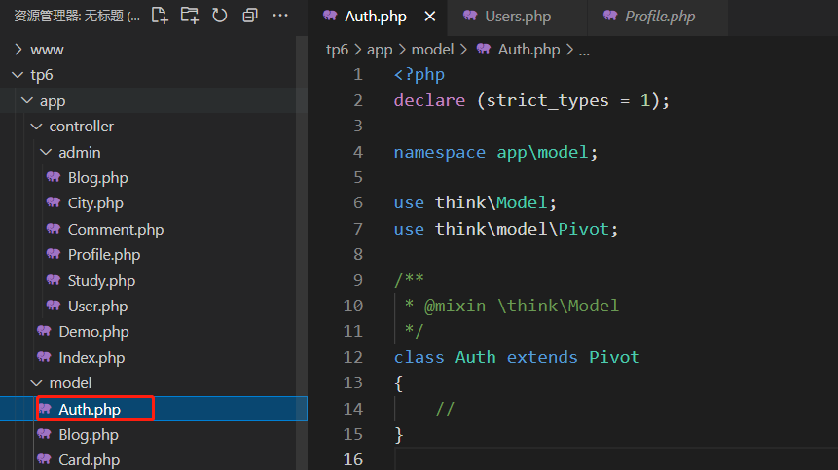Click '@mixin' annotation on line 10

(x=455, y=306)
